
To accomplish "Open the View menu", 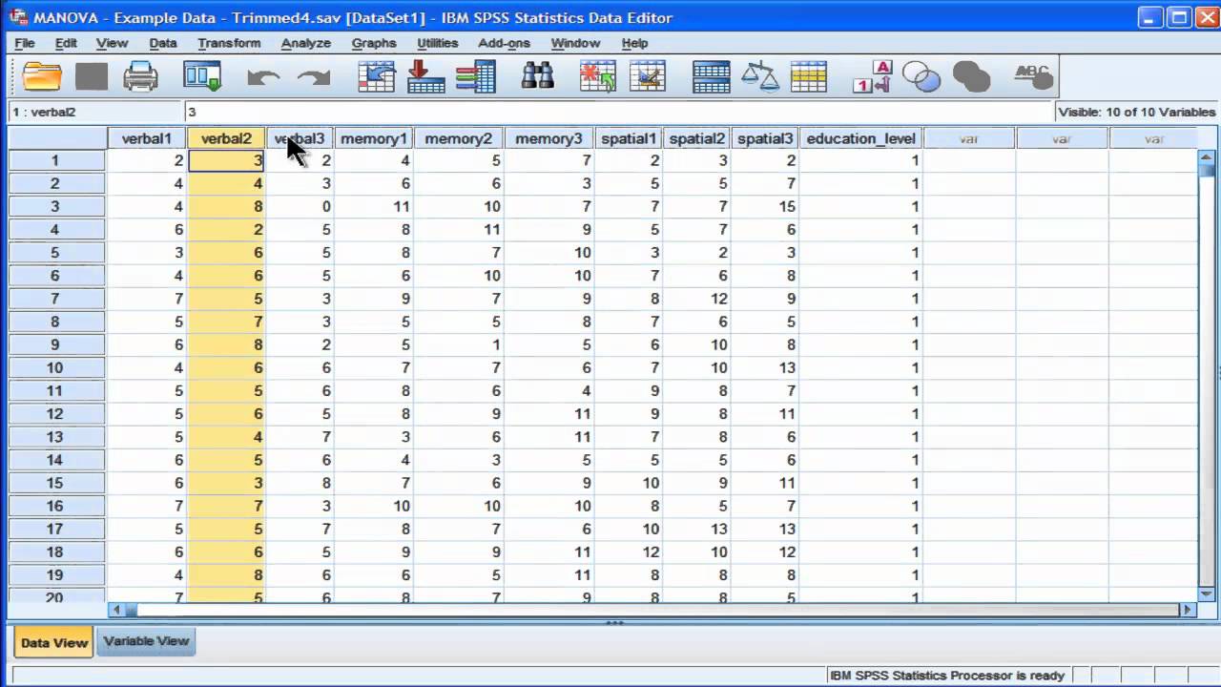I will [112, 43].
